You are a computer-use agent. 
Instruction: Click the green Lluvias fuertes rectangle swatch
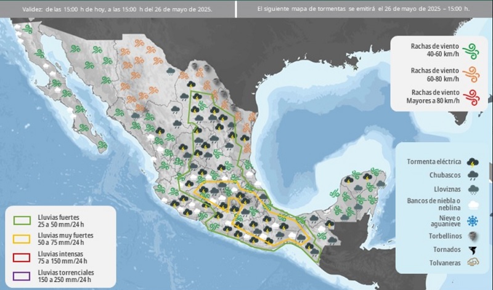(22, 220)
